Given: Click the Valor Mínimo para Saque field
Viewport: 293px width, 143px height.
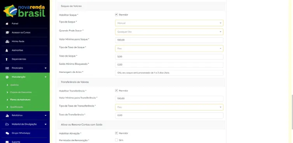Looking at the screenshot, I should point(169,40).
